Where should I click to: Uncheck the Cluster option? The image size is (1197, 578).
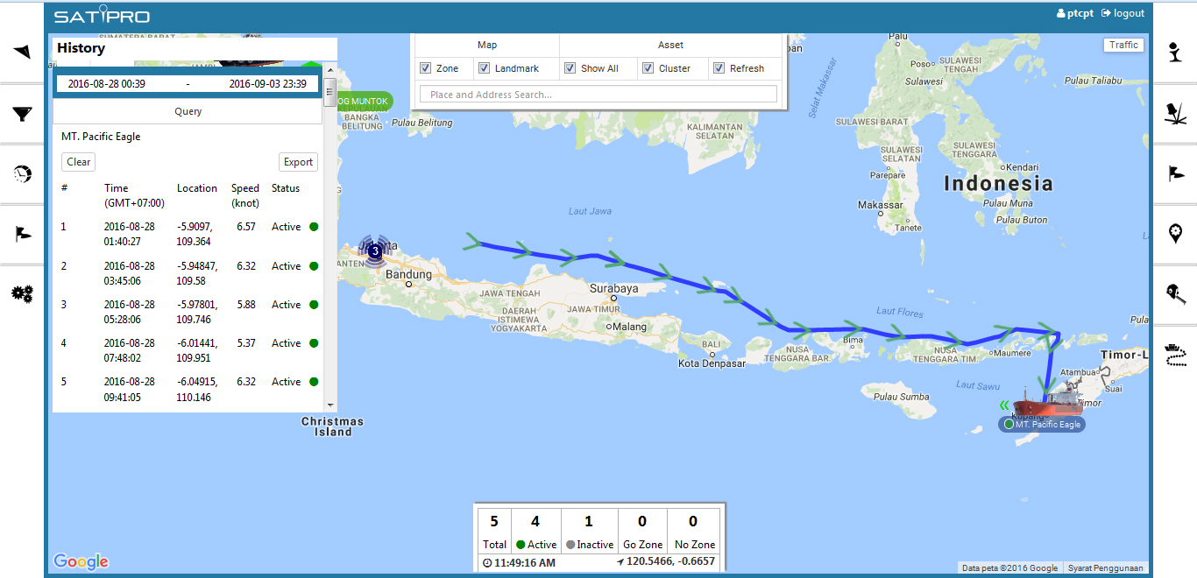coord(648,67)
